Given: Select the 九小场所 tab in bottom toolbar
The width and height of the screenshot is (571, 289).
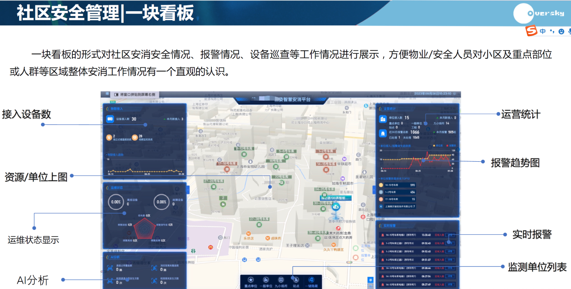Looking at the screenshot, I should click(x=281, y=280).
